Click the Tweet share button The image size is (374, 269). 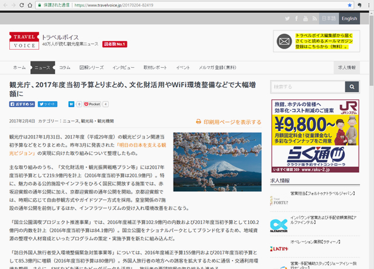point(47,104)
